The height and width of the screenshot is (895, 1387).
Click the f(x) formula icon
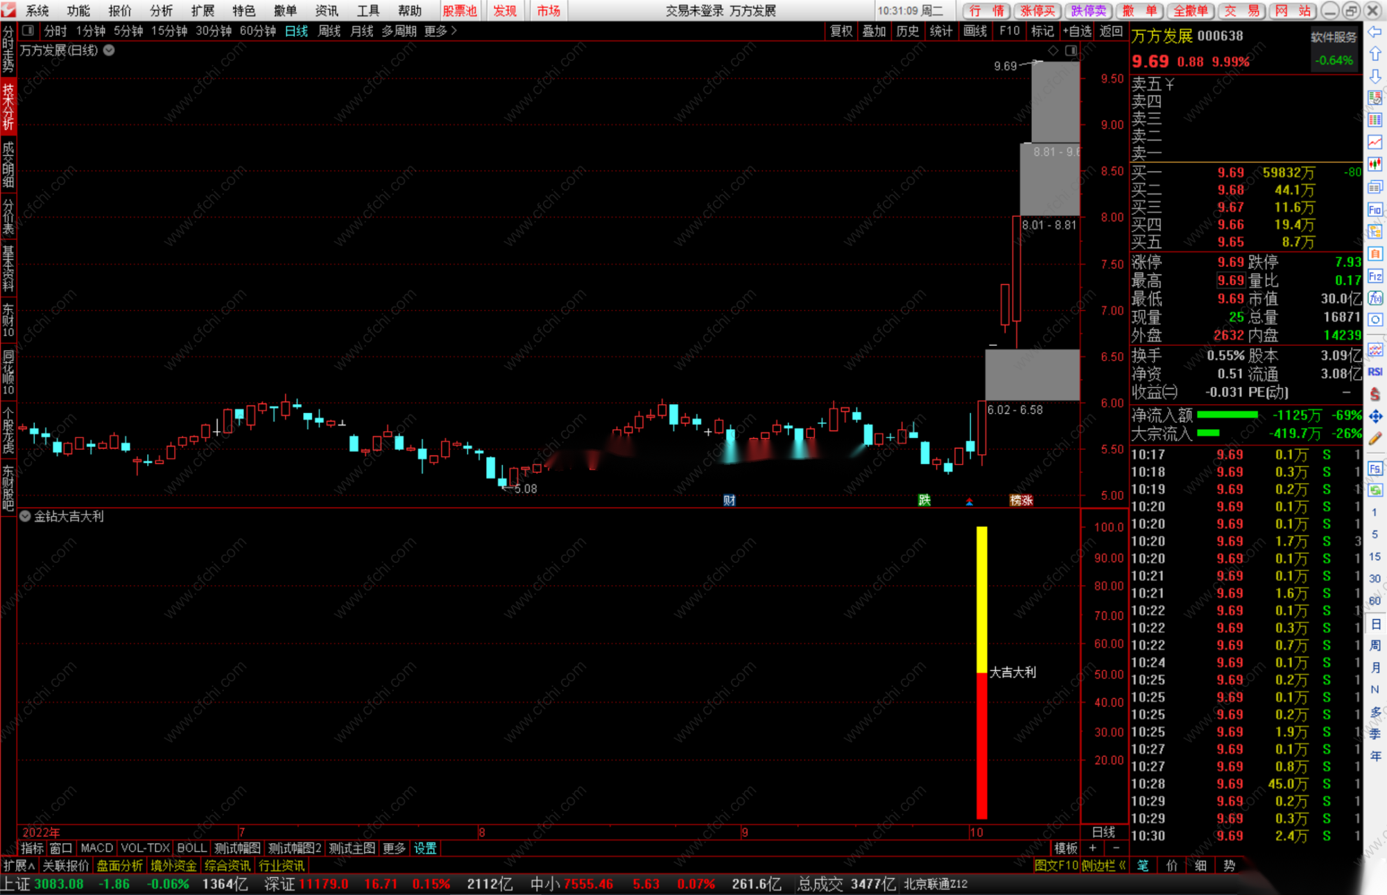[x=1375, y=298]
